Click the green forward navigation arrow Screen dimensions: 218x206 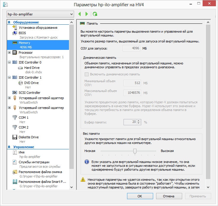pos(86,14)
